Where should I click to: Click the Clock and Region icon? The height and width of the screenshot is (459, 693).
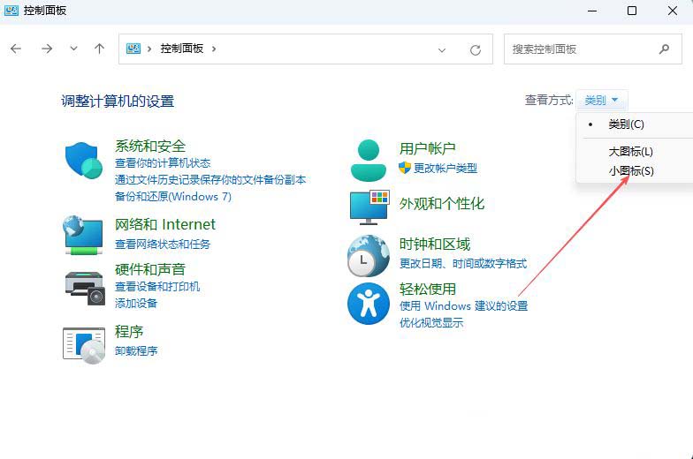[369, 255]
